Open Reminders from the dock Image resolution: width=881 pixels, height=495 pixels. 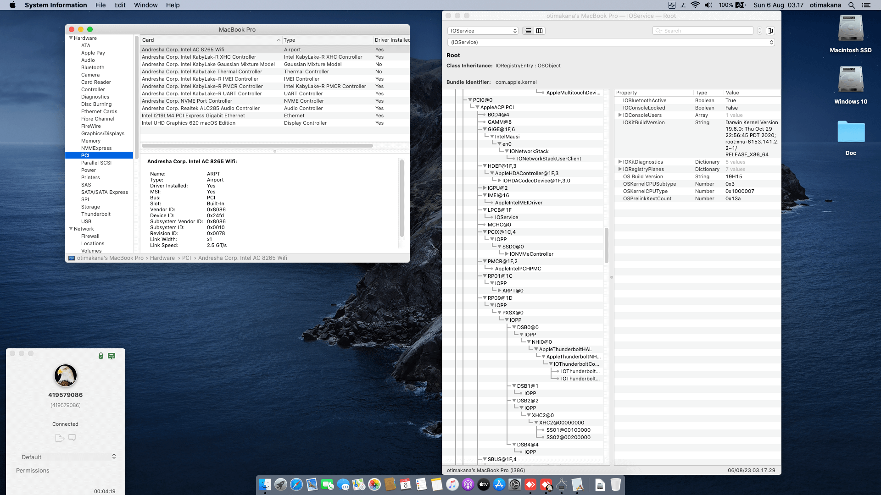421,484
